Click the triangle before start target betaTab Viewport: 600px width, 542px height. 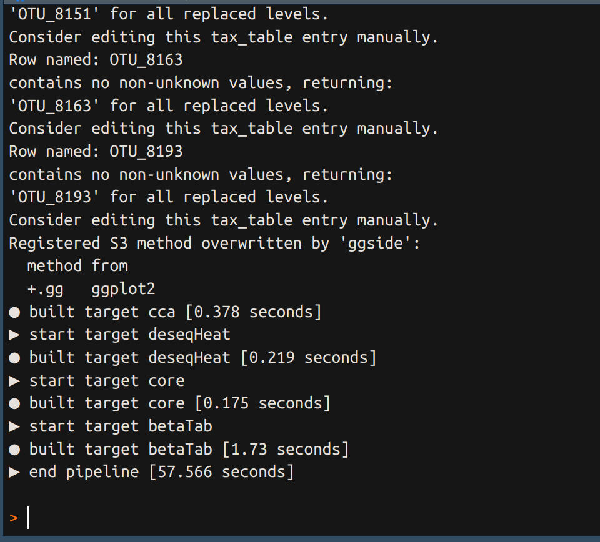pos(14,426)
